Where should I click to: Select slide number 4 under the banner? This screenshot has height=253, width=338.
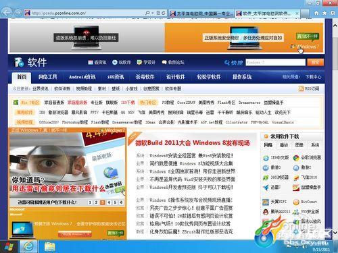tap(109, 202)
